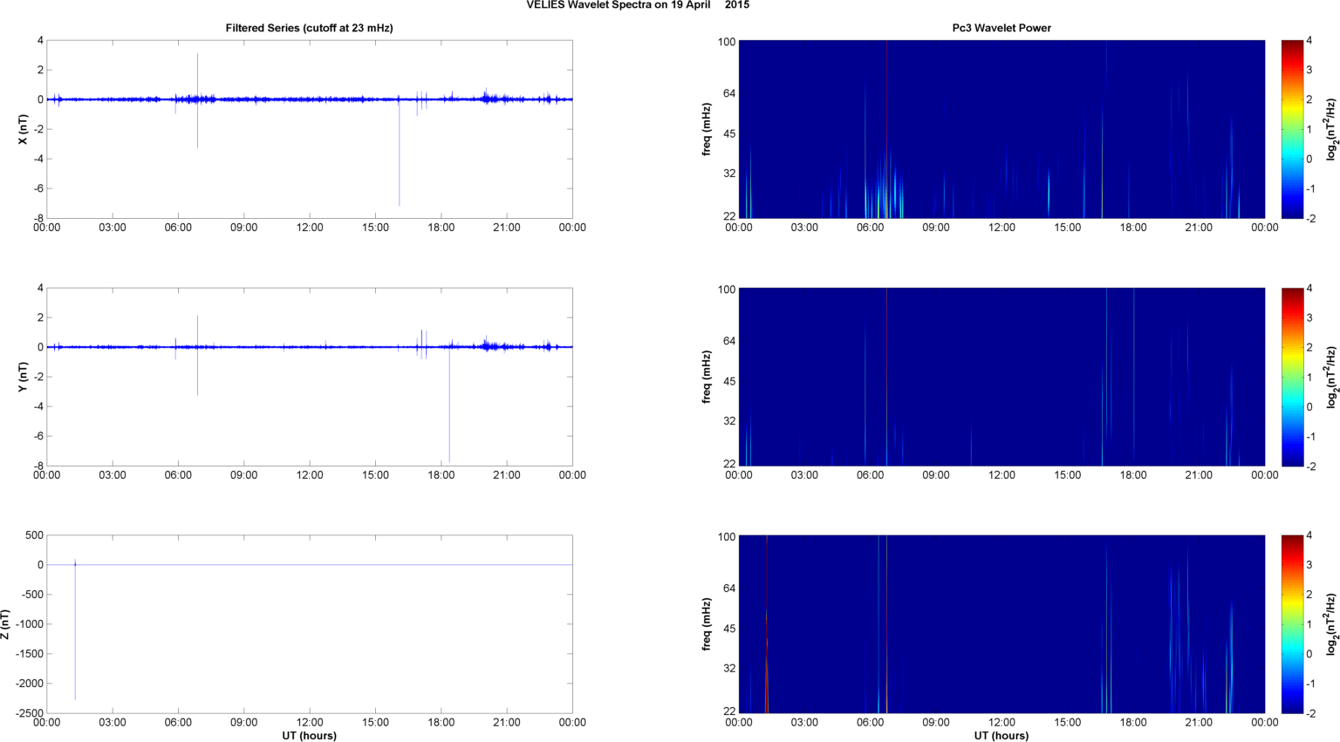Image resolution: width=1340 pixels, height=742 pixels.
Task: Click the -1500 tick on Z axis
Action: click(x=29, y=654)
